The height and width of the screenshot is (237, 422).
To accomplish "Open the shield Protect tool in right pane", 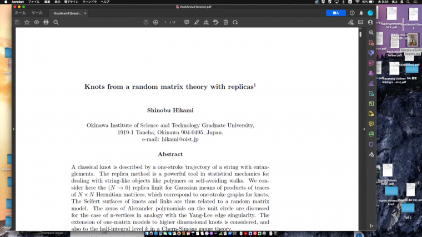I will [x=371, y=144].
